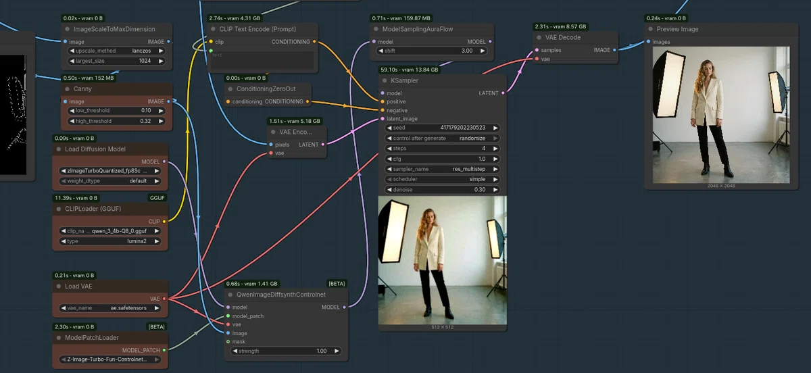Click the LATENT output port on KSampler

(502, 93)
